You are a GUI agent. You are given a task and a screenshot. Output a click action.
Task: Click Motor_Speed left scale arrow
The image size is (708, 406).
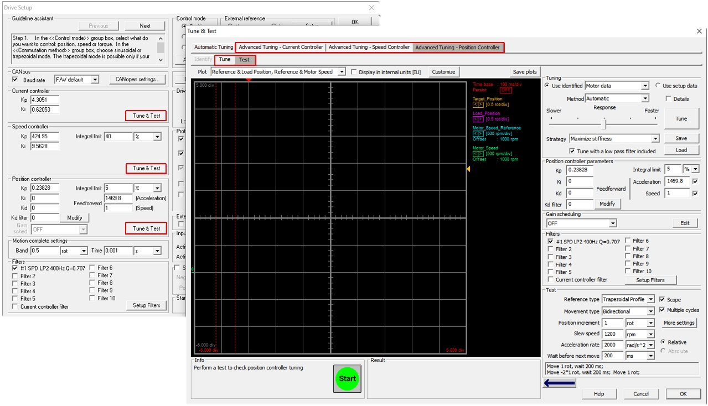tap(474, 153)
